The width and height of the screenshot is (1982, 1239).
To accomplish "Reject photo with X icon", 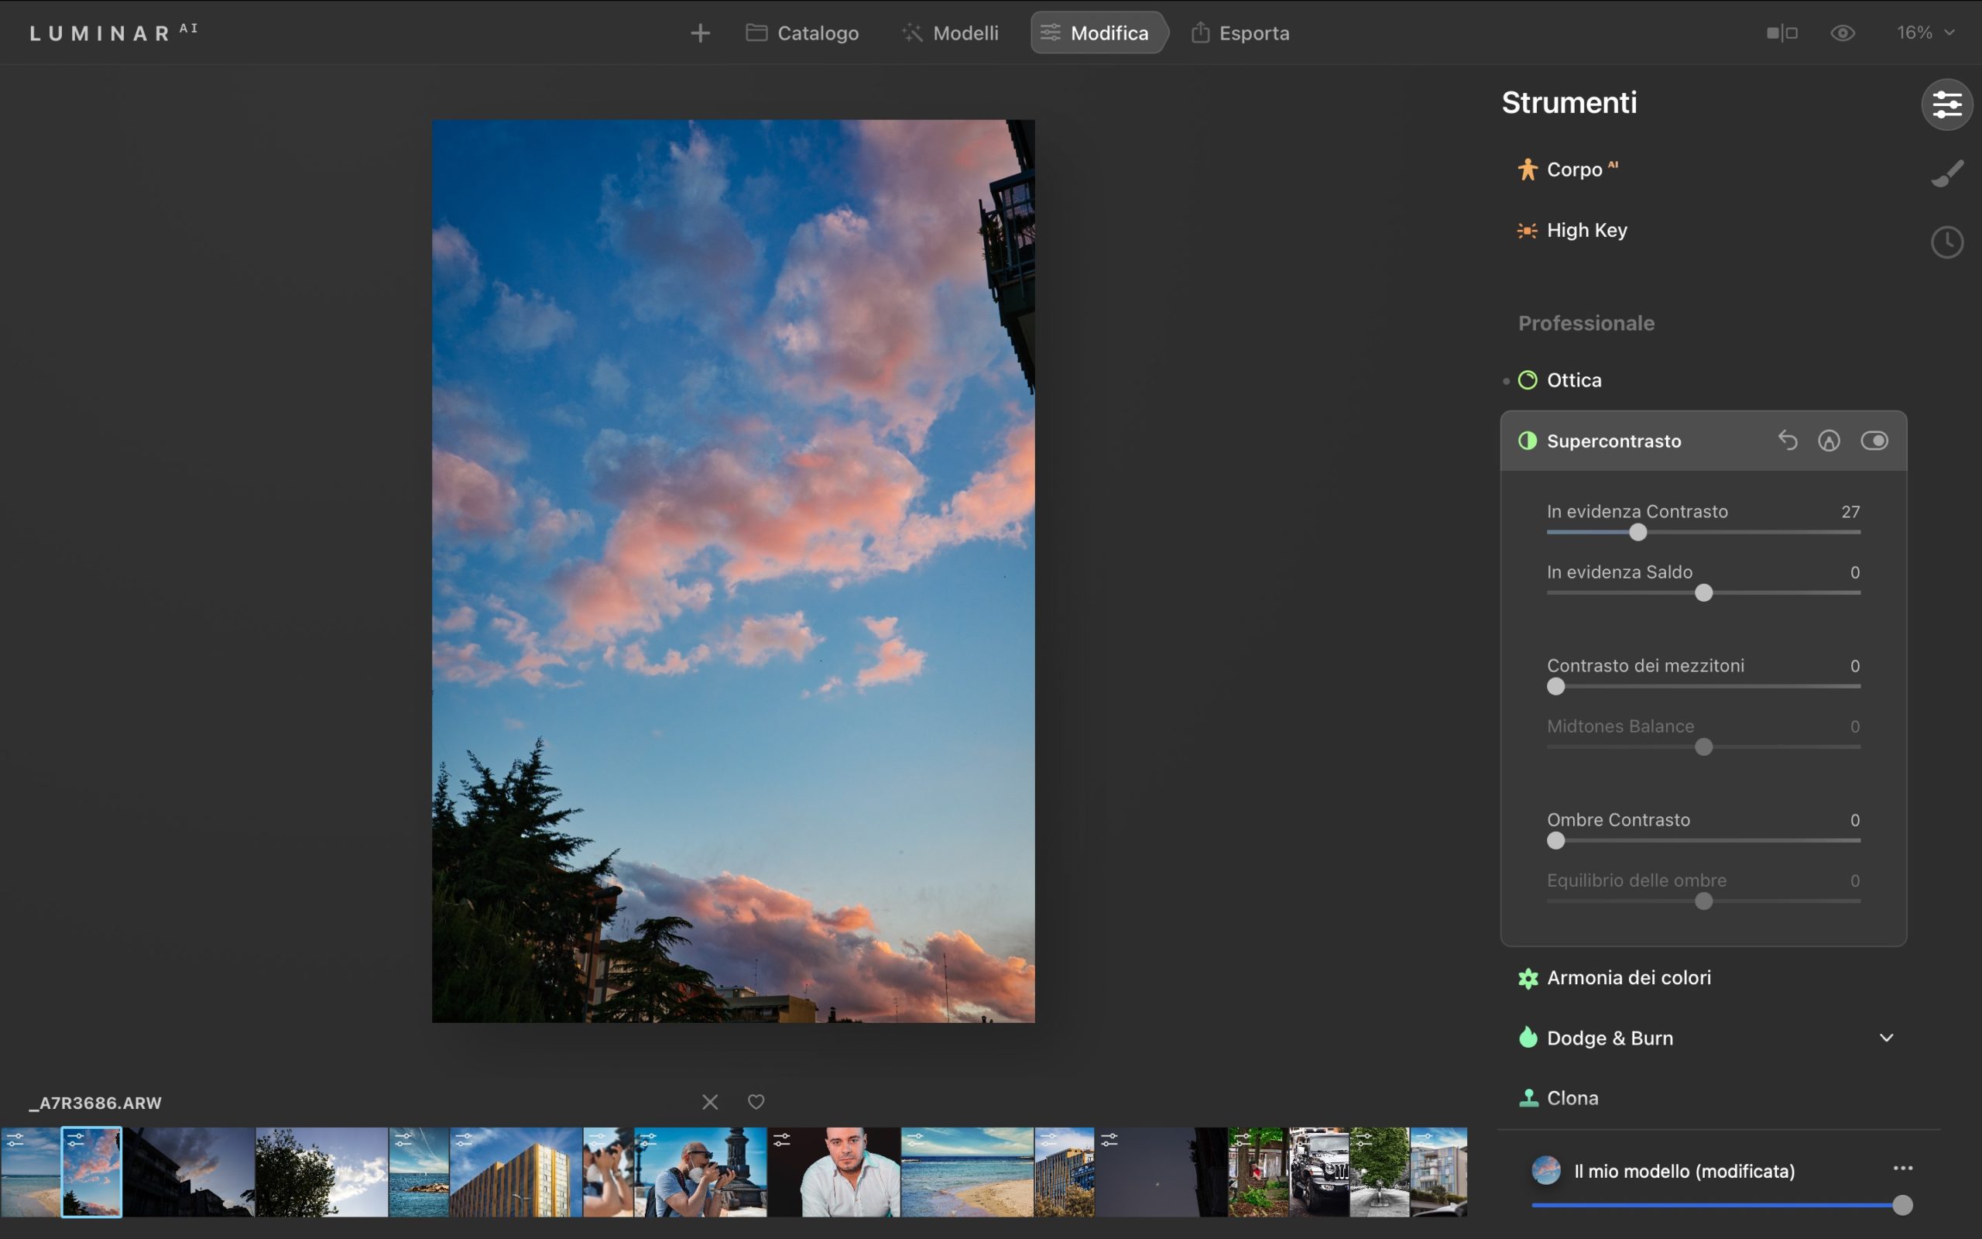I will [x=709, y=1102].
